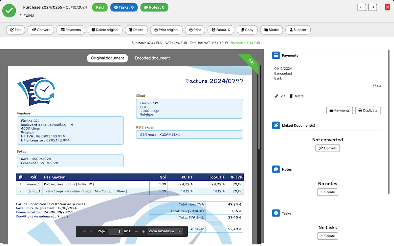Click 'N° TVA : BE 0895.193.994' text

[43, 136]
